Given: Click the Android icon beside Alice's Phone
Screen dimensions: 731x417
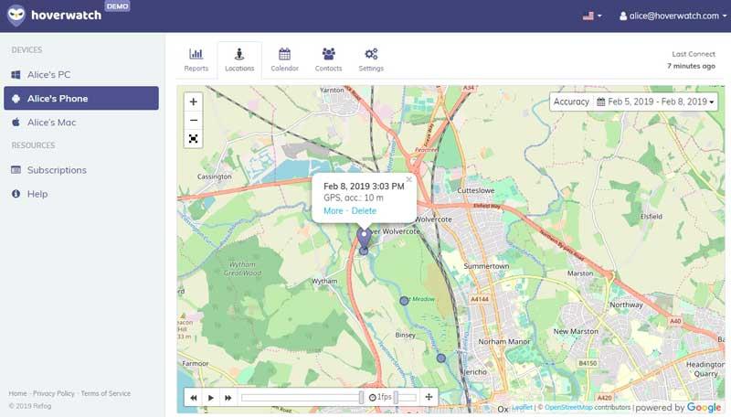Looking at the screenshot, I should (x=16, y=99).
